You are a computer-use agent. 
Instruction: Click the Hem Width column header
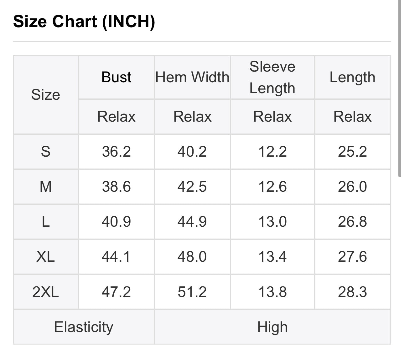click(x=192, y=77)
